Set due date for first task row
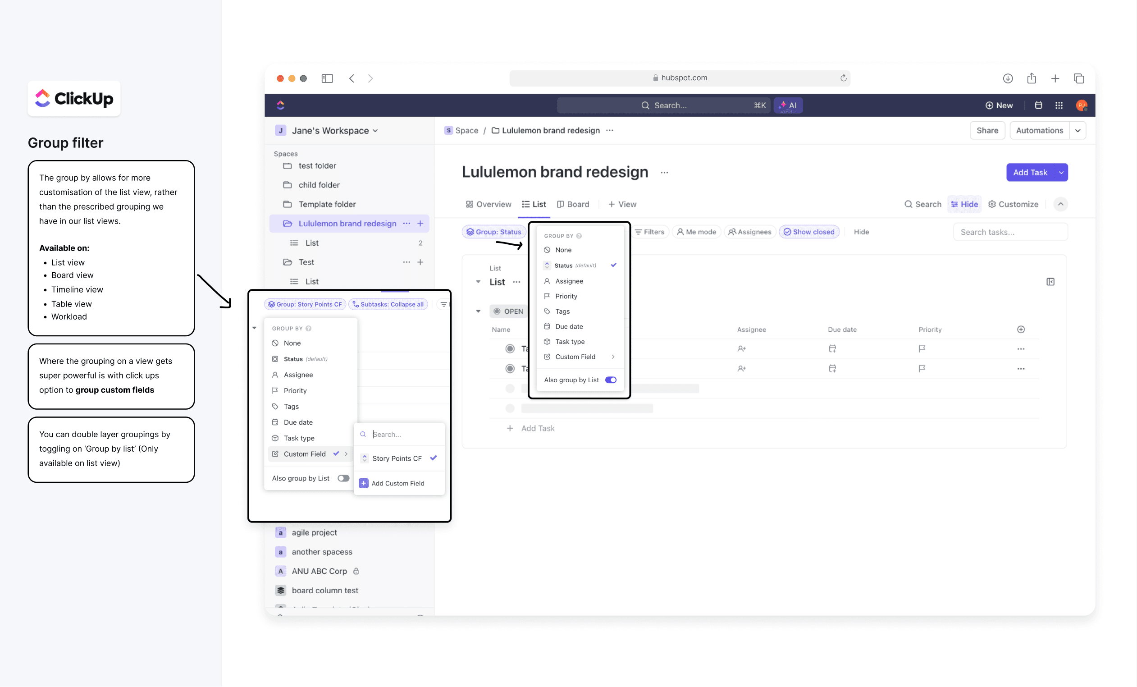 pos(832,349)
